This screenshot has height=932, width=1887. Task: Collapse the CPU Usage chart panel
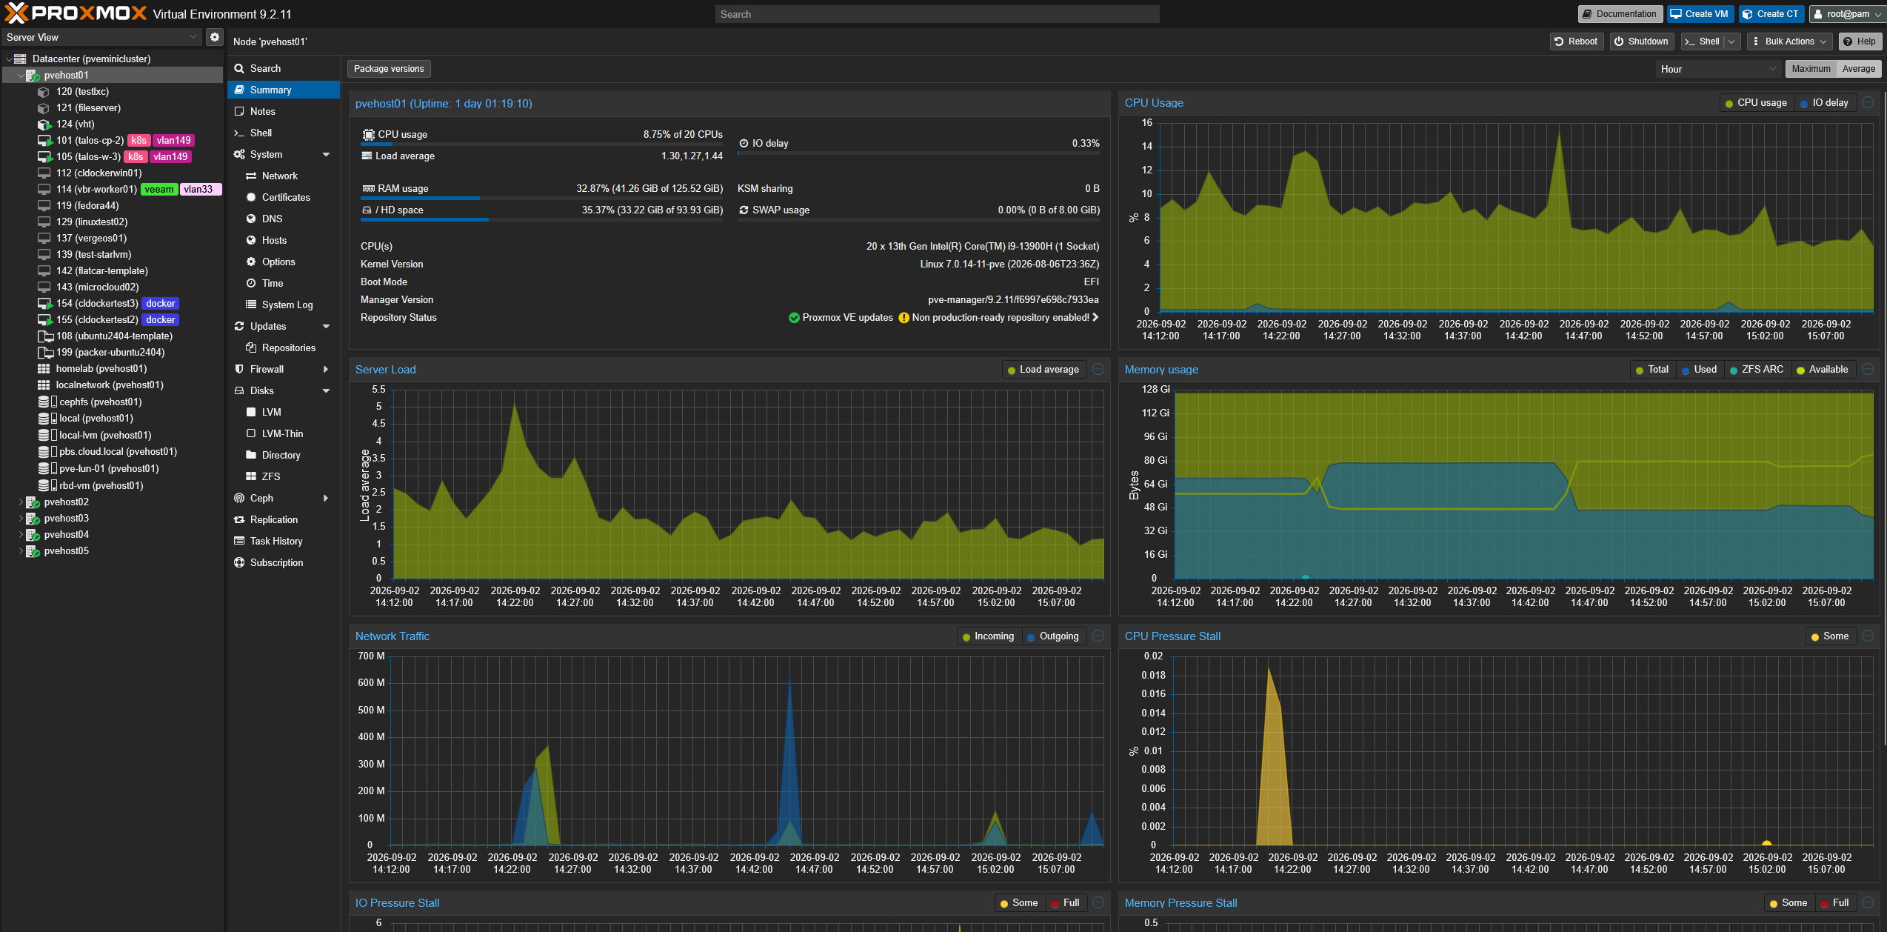pyautogui.click(x=1868, y=103)
